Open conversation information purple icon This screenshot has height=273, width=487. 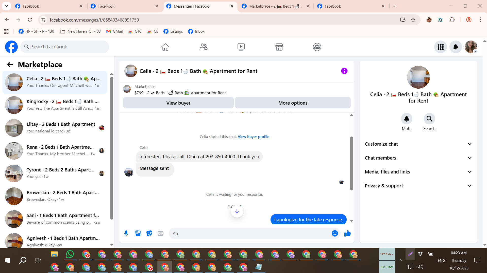(344, 71)
